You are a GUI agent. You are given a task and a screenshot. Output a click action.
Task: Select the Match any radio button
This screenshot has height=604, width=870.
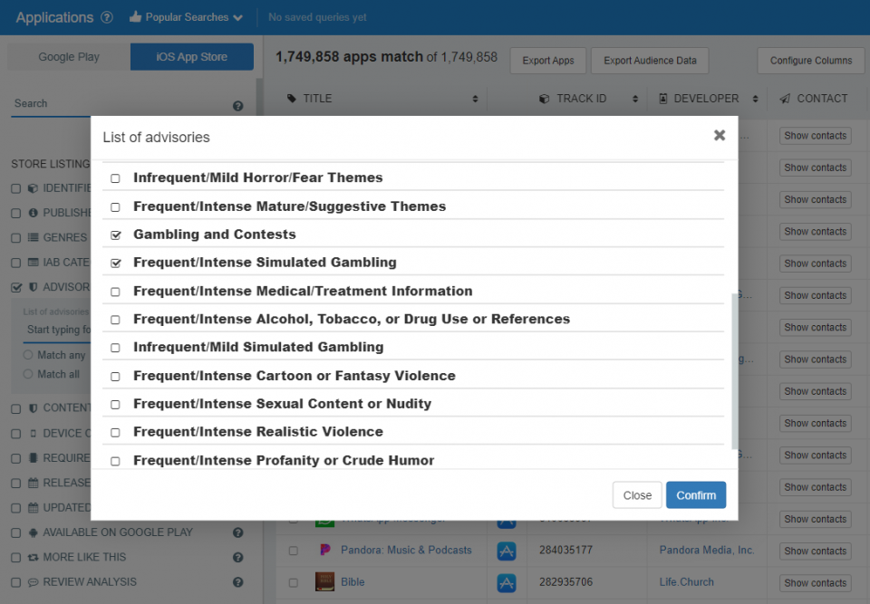click(x=28, y=355)
